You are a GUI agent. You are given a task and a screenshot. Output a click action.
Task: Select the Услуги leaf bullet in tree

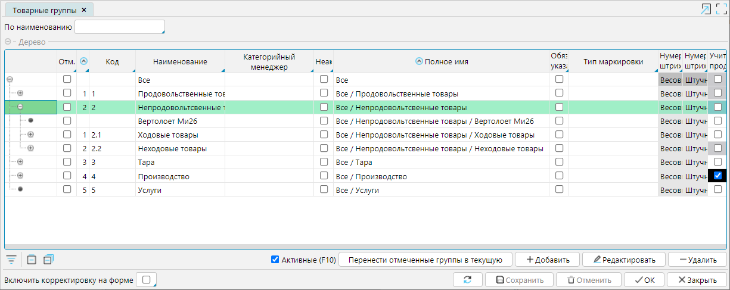click(20, 189)
